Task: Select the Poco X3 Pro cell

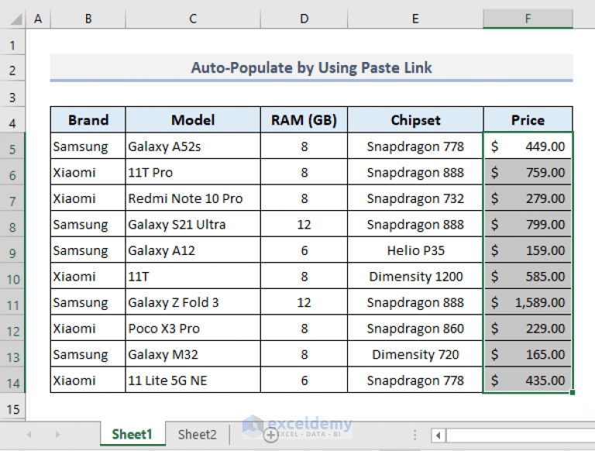Action: tap(193, 329)
